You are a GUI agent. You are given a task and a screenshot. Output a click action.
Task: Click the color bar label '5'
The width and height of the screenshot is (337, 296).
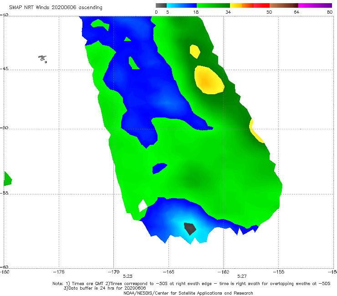(x=168, y=12)
